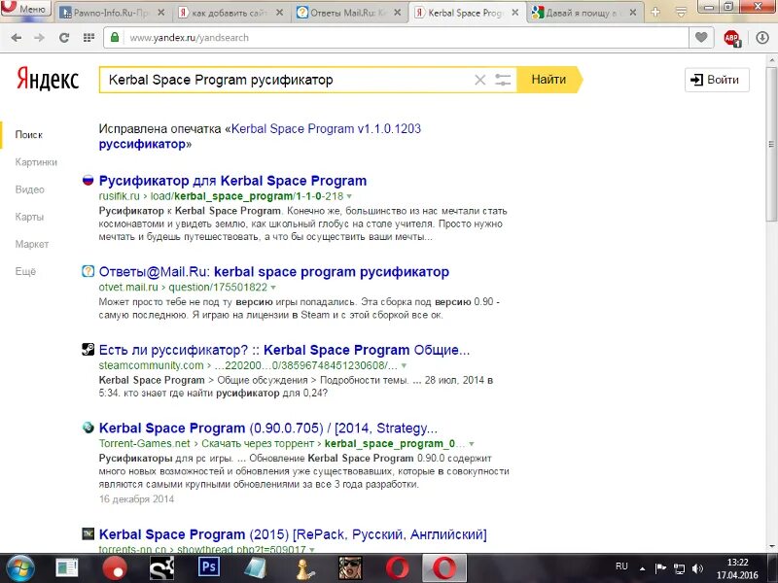Open a new tab with plus button
The height and width of the screenshot is (583, 778).
655,13
